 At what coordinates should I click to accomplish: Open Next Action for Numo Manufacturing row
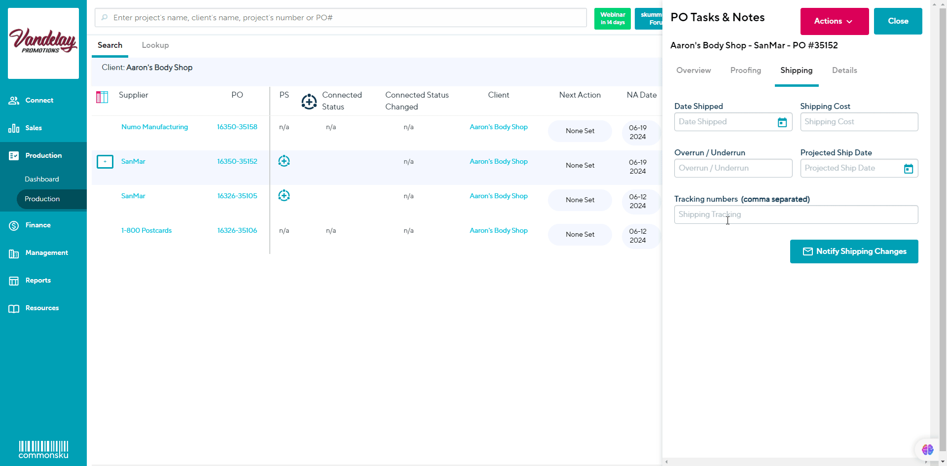pyautogui.click(x=580, y=131)
